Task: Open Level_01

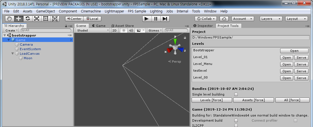Action: point(287,58)
